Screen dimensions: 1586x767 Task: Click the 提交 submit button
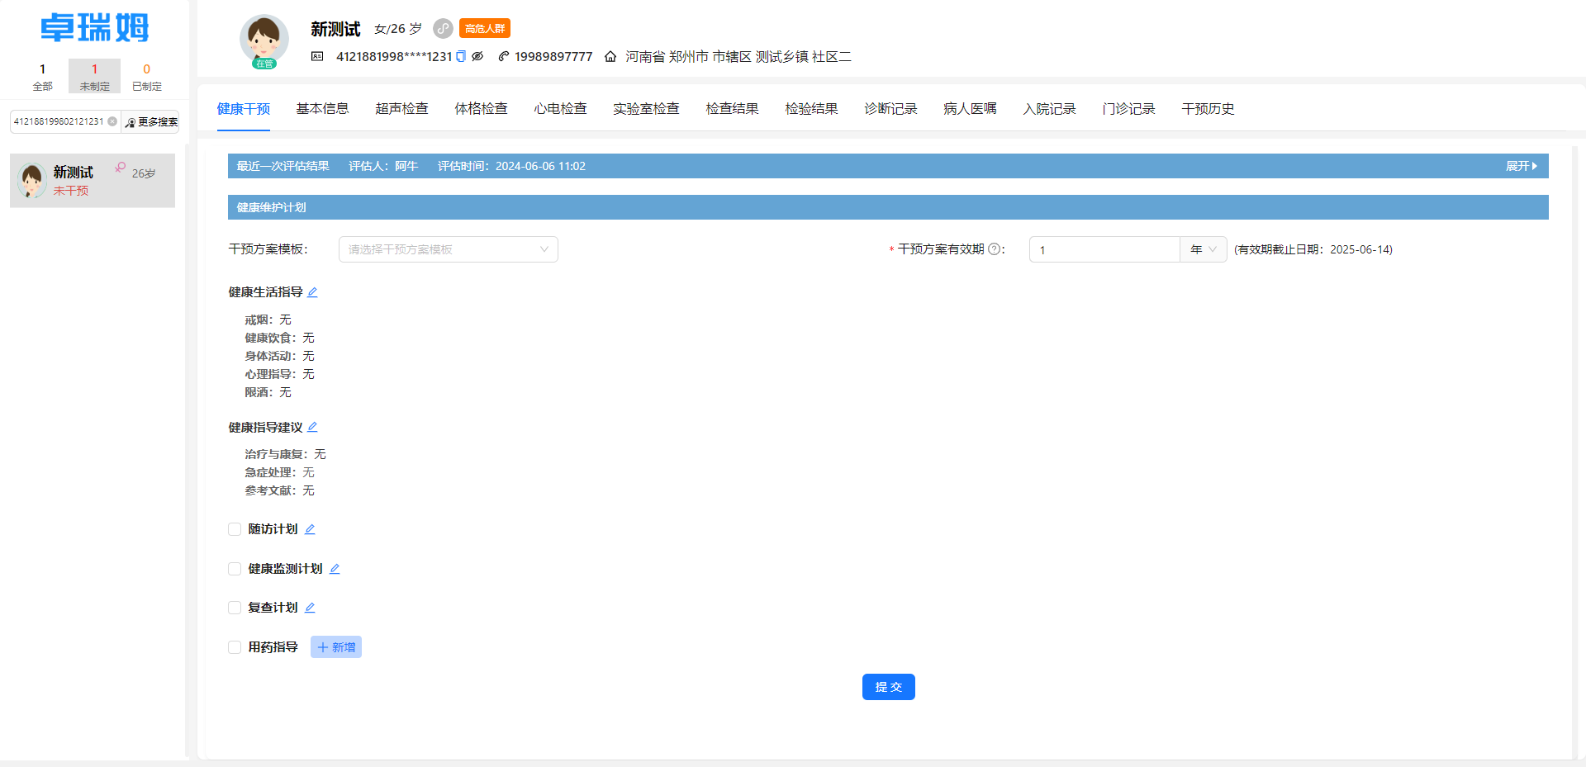pyautogui.click(x=888, y=686)
